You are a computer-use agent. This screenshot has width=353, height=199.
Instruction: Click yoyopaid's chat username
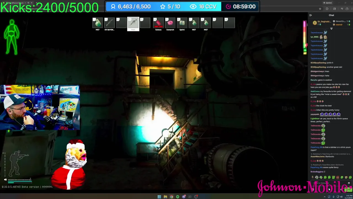[x=315, y=114]
